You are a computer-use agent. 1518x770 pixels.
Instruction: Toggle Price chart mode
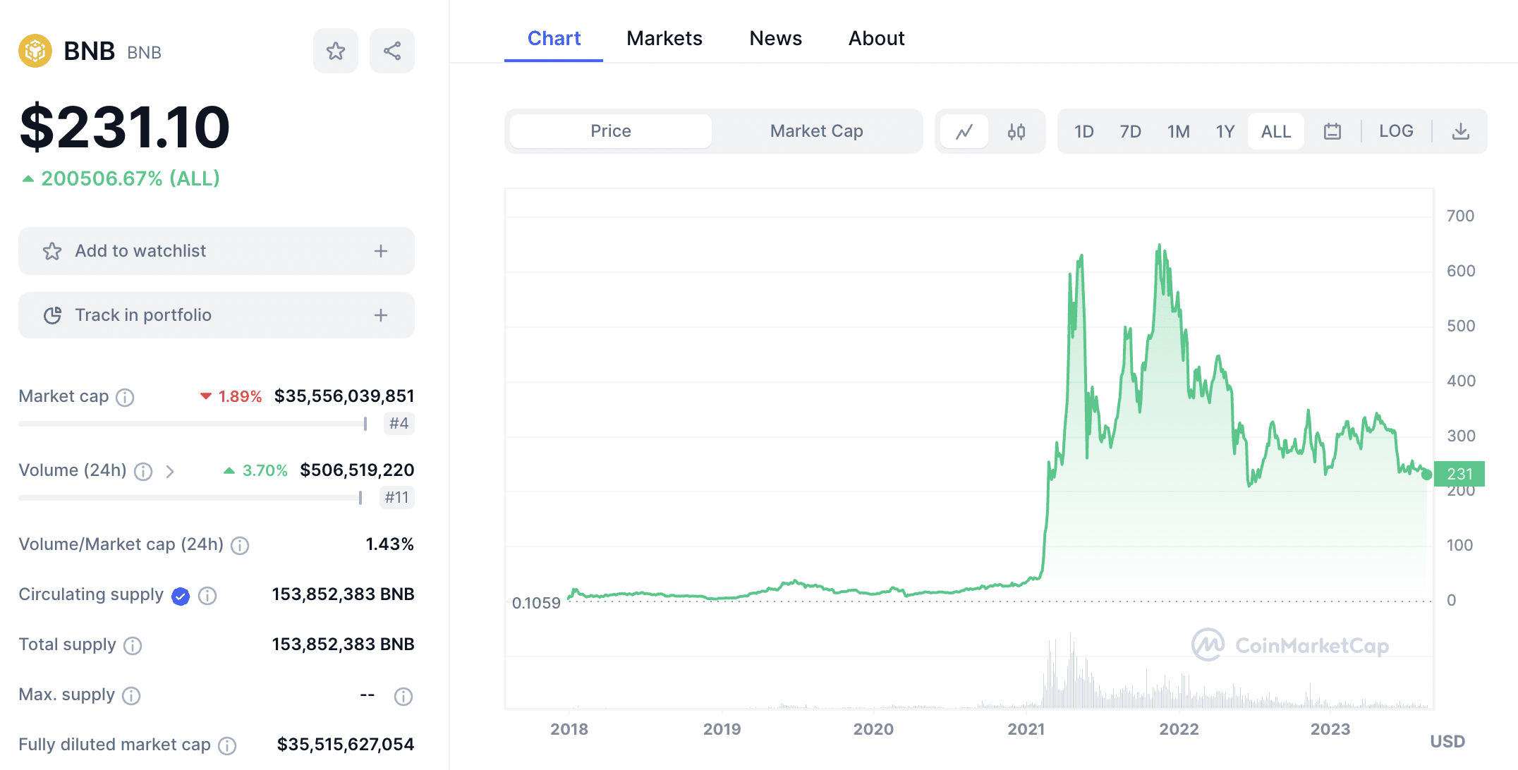(611, 131)
